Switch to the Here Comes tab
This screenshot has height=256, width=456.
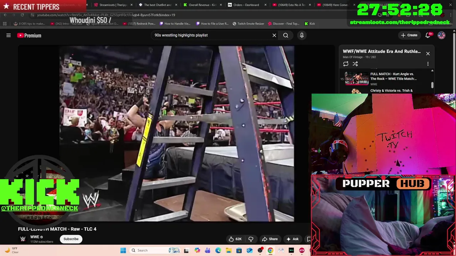click(x=333, y=5)
